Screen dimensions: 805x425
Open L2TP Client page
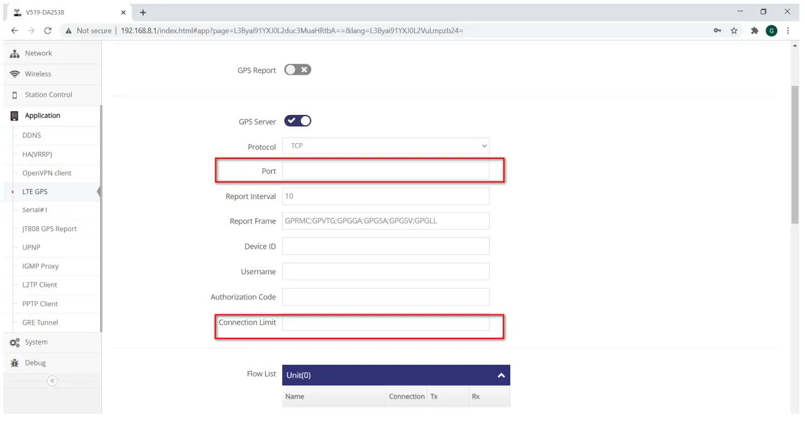tap(40, 285)
